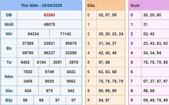Click sixth prize number 424
Screen dimensions: 169x105
[28, 91]
